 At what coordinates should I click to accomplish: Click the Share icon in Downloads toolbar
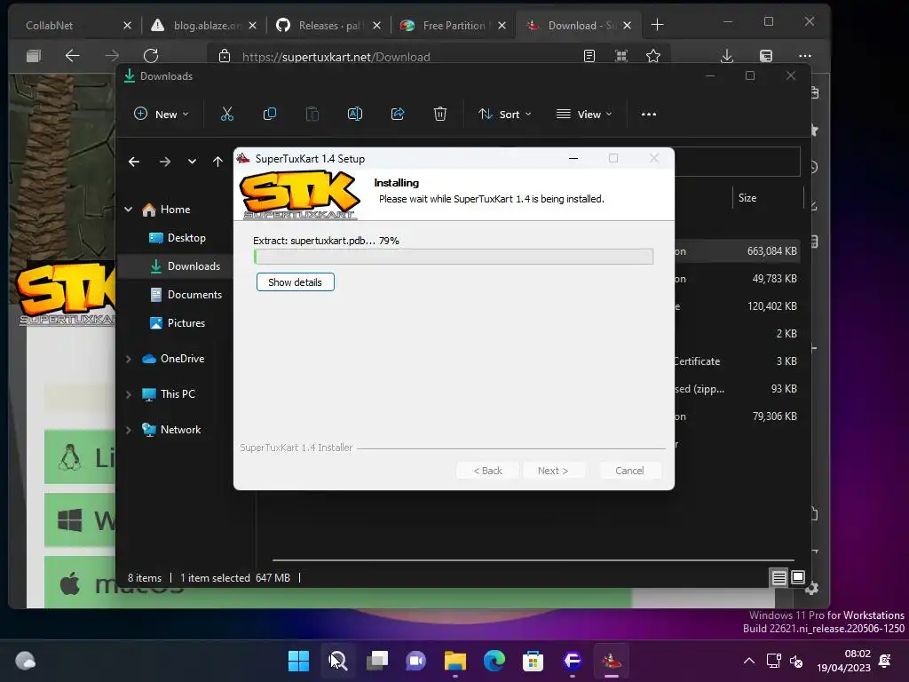398,115
